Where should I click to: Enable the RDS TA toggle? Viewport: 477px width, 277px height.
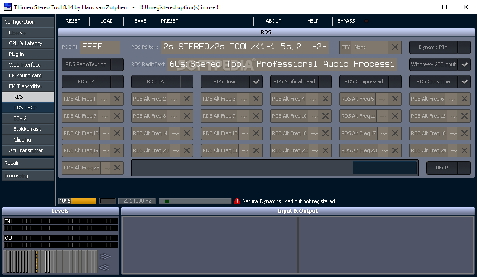coord(162,81)
